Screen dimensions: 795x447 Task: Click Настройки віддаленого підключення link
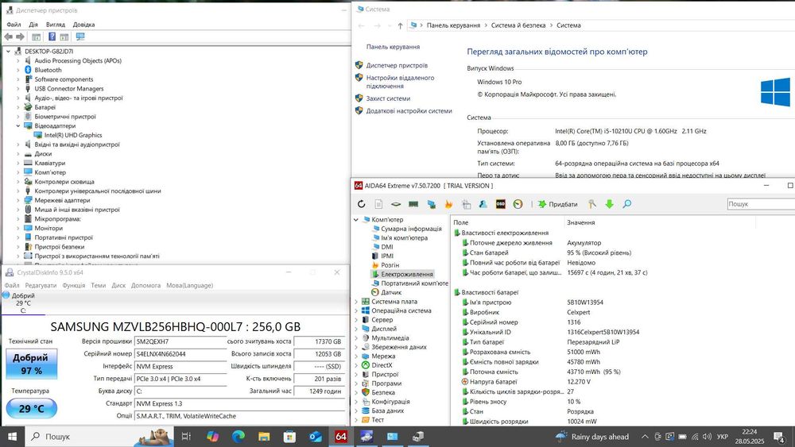tap(400, 82)
